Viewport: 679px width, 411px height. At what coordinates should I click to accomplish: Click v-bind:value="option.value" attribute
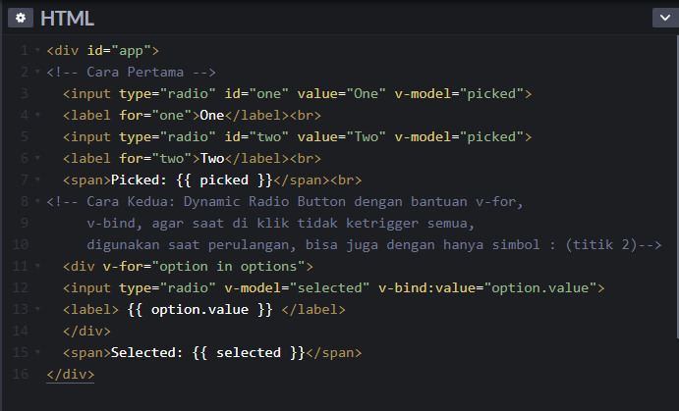[487, 288]
